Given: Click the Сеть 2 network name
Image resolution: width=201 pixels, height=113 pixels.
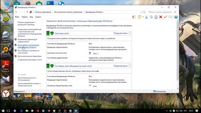Looking at the screenshot, I should point(95,54).
